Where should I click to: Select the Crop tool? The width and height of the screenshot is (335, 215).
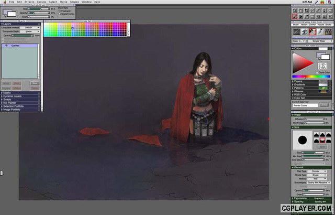[x=307, y=10]
